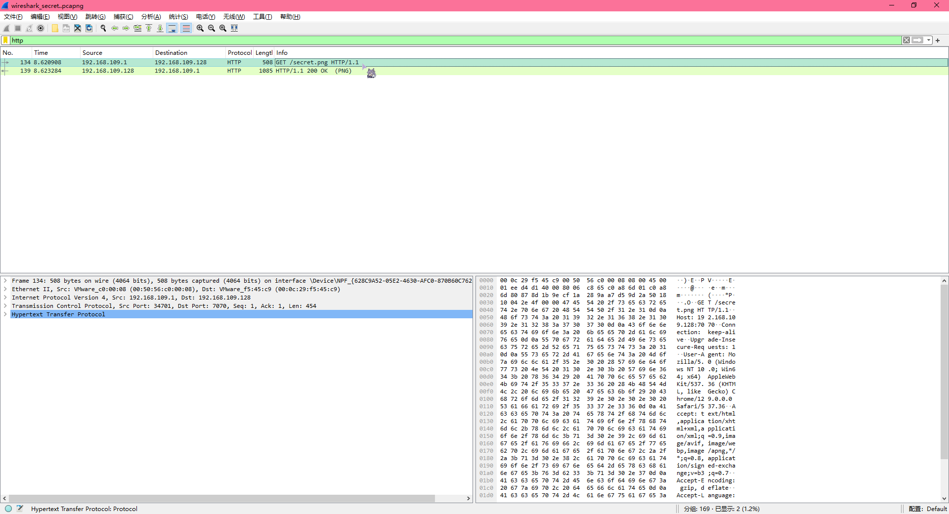This screenshot has width=949, height=514.
Task: Open the capture options gear icon
Action: click(41, 28)
